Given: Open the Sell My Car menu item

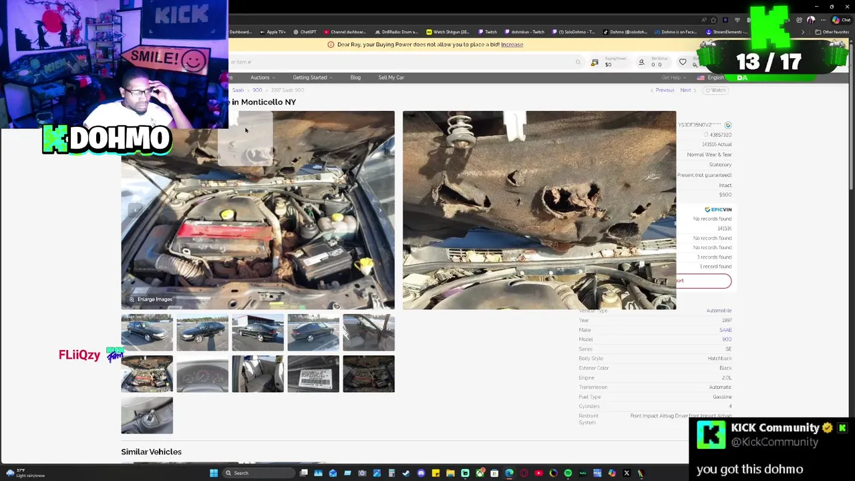Looking at the screenshot, I should pos(391,77).
